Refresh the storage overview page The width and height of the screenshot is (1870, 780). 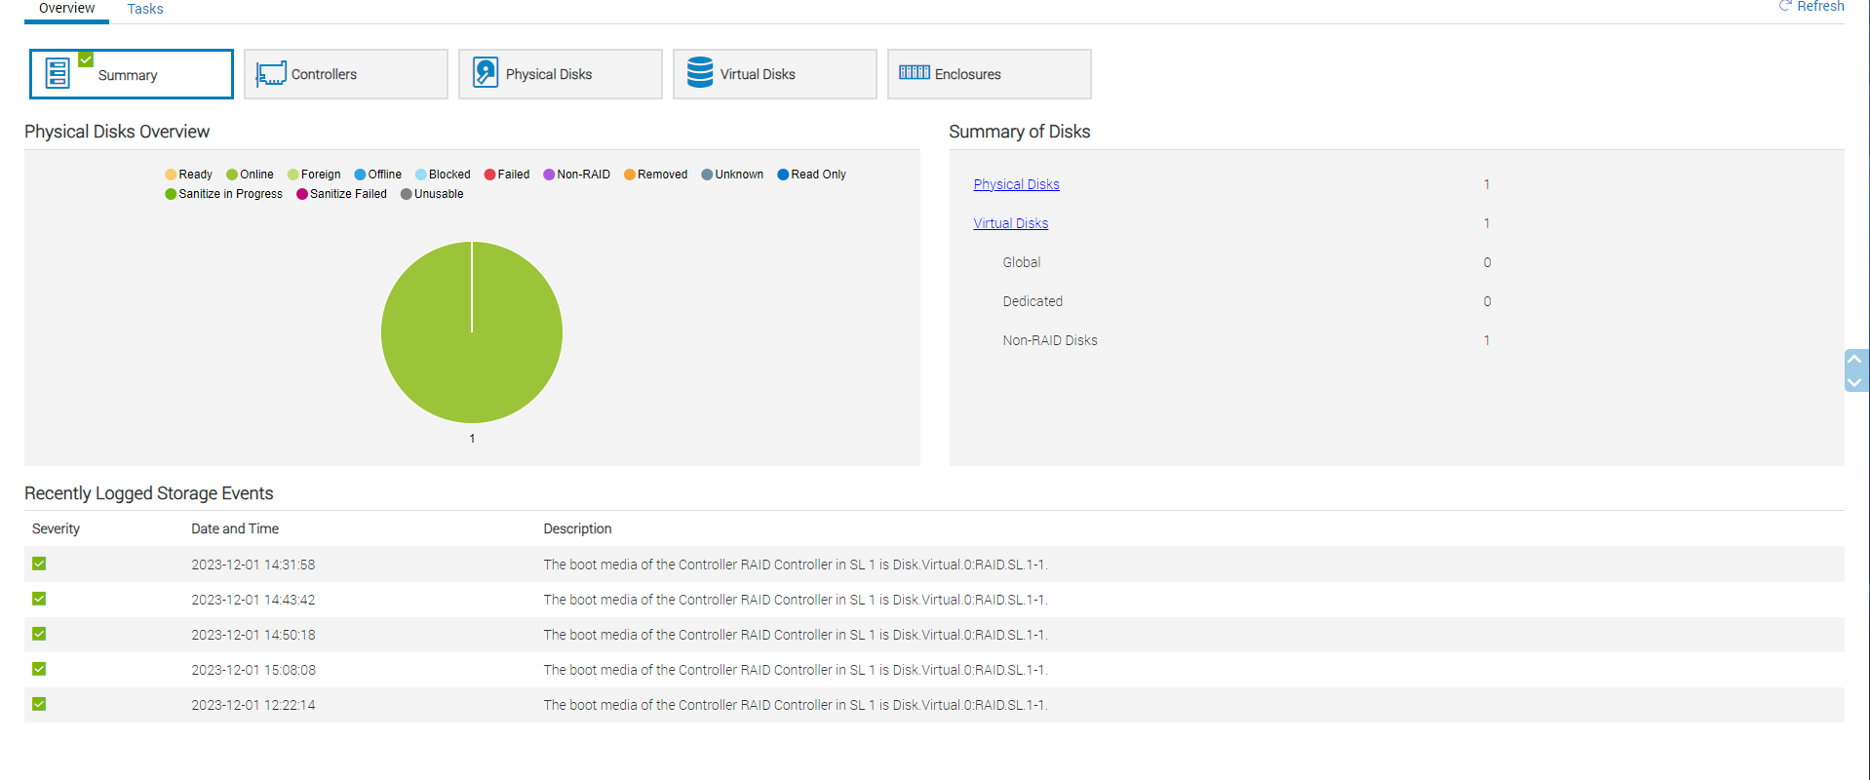point(1812,7)
